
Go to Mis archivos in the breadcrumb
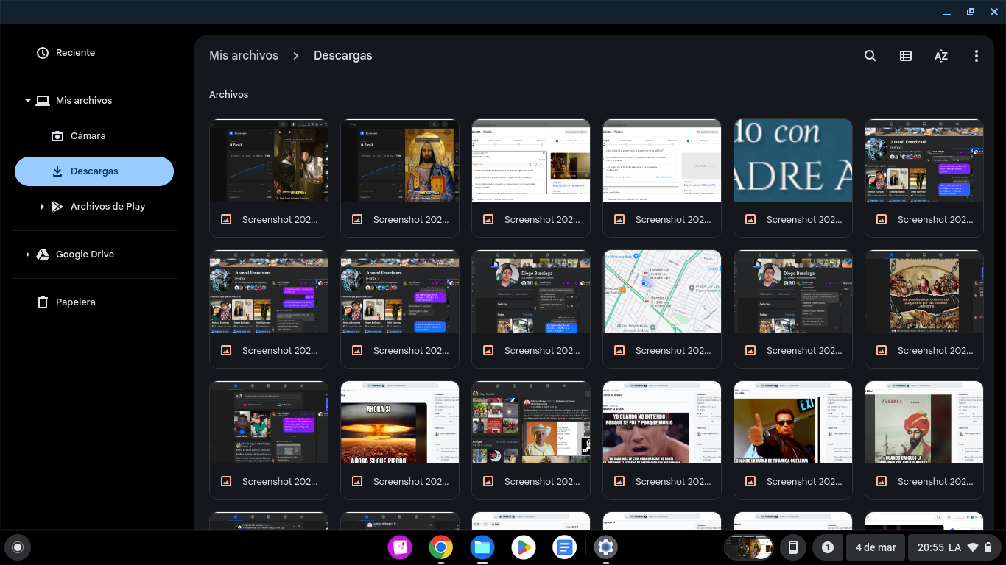244,56
